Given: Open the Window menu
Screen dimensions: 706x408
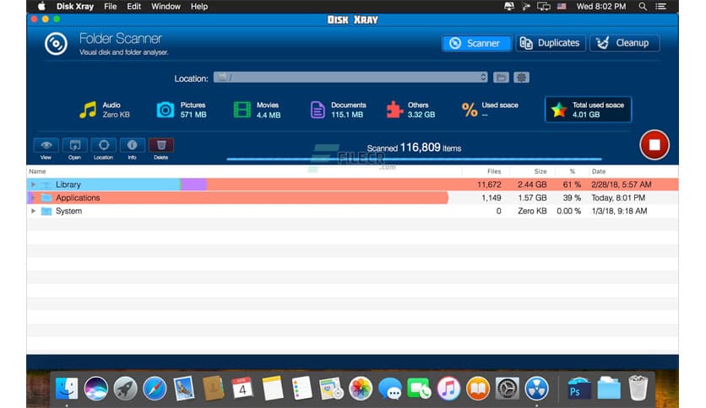Looking at the screenshot, I should (x=166, y=6).
